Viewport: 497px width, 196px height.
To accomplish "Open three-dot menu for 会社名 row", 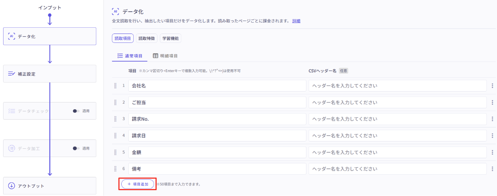I will [492, 86].
